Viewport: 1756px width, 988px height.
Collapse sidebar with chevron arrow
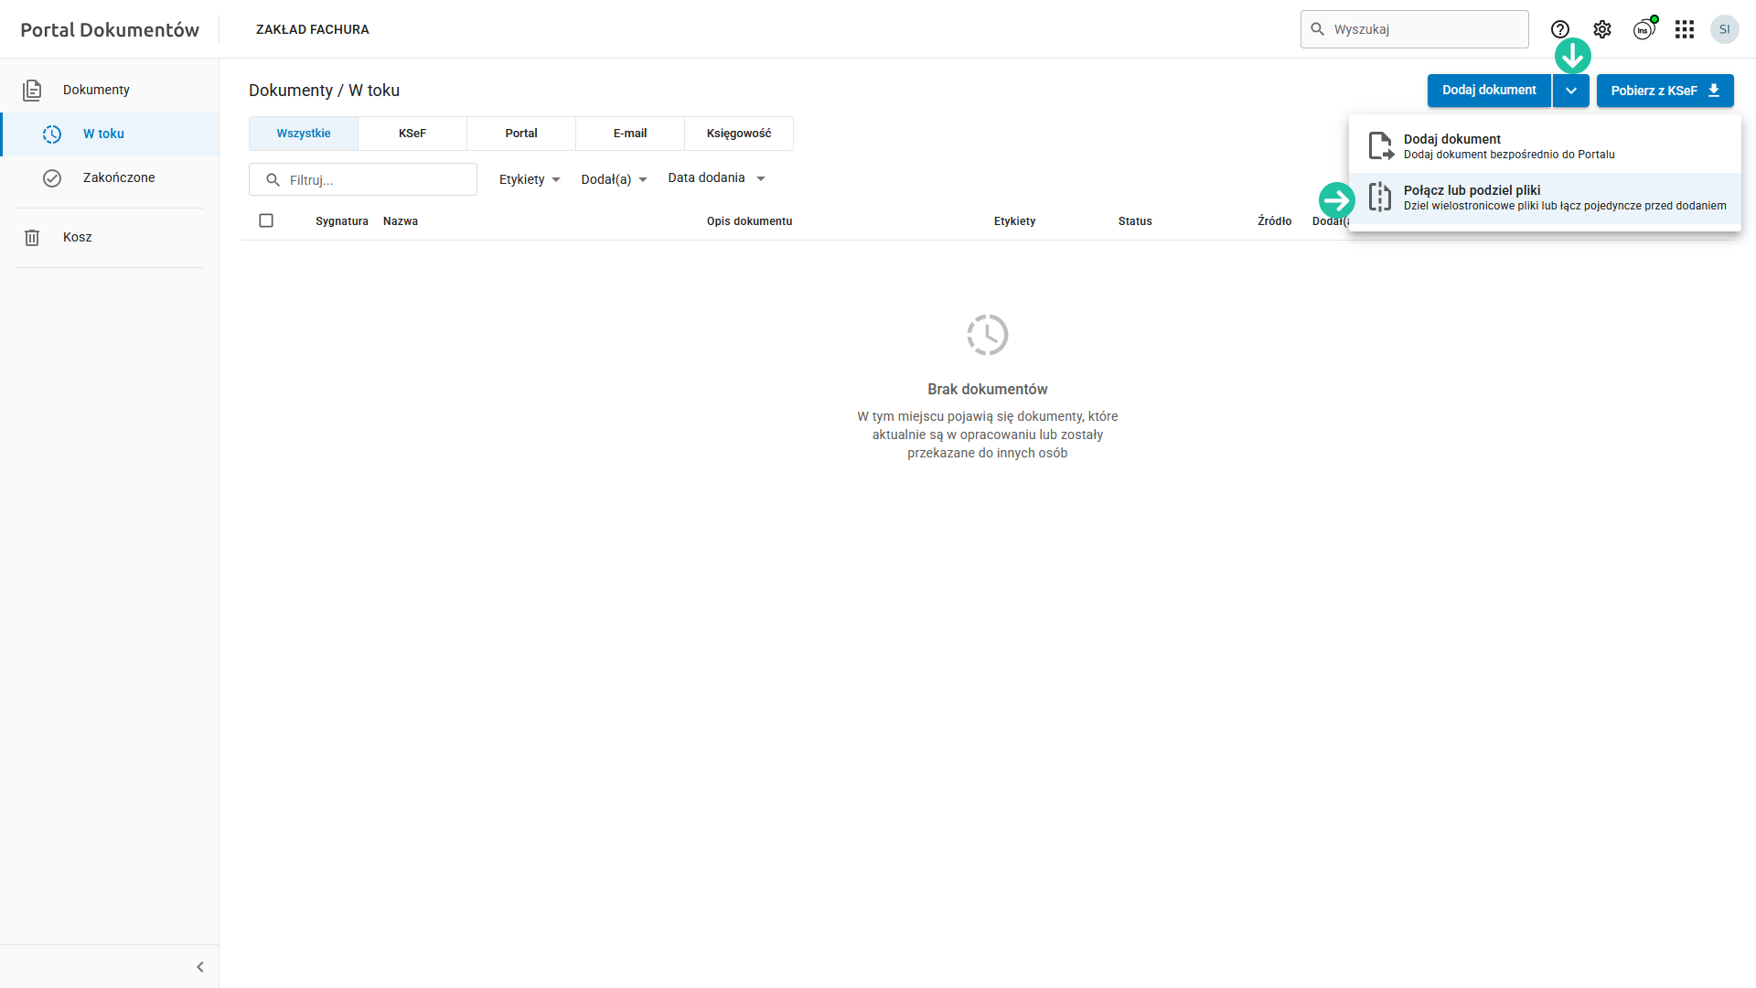tap(200, 967)
